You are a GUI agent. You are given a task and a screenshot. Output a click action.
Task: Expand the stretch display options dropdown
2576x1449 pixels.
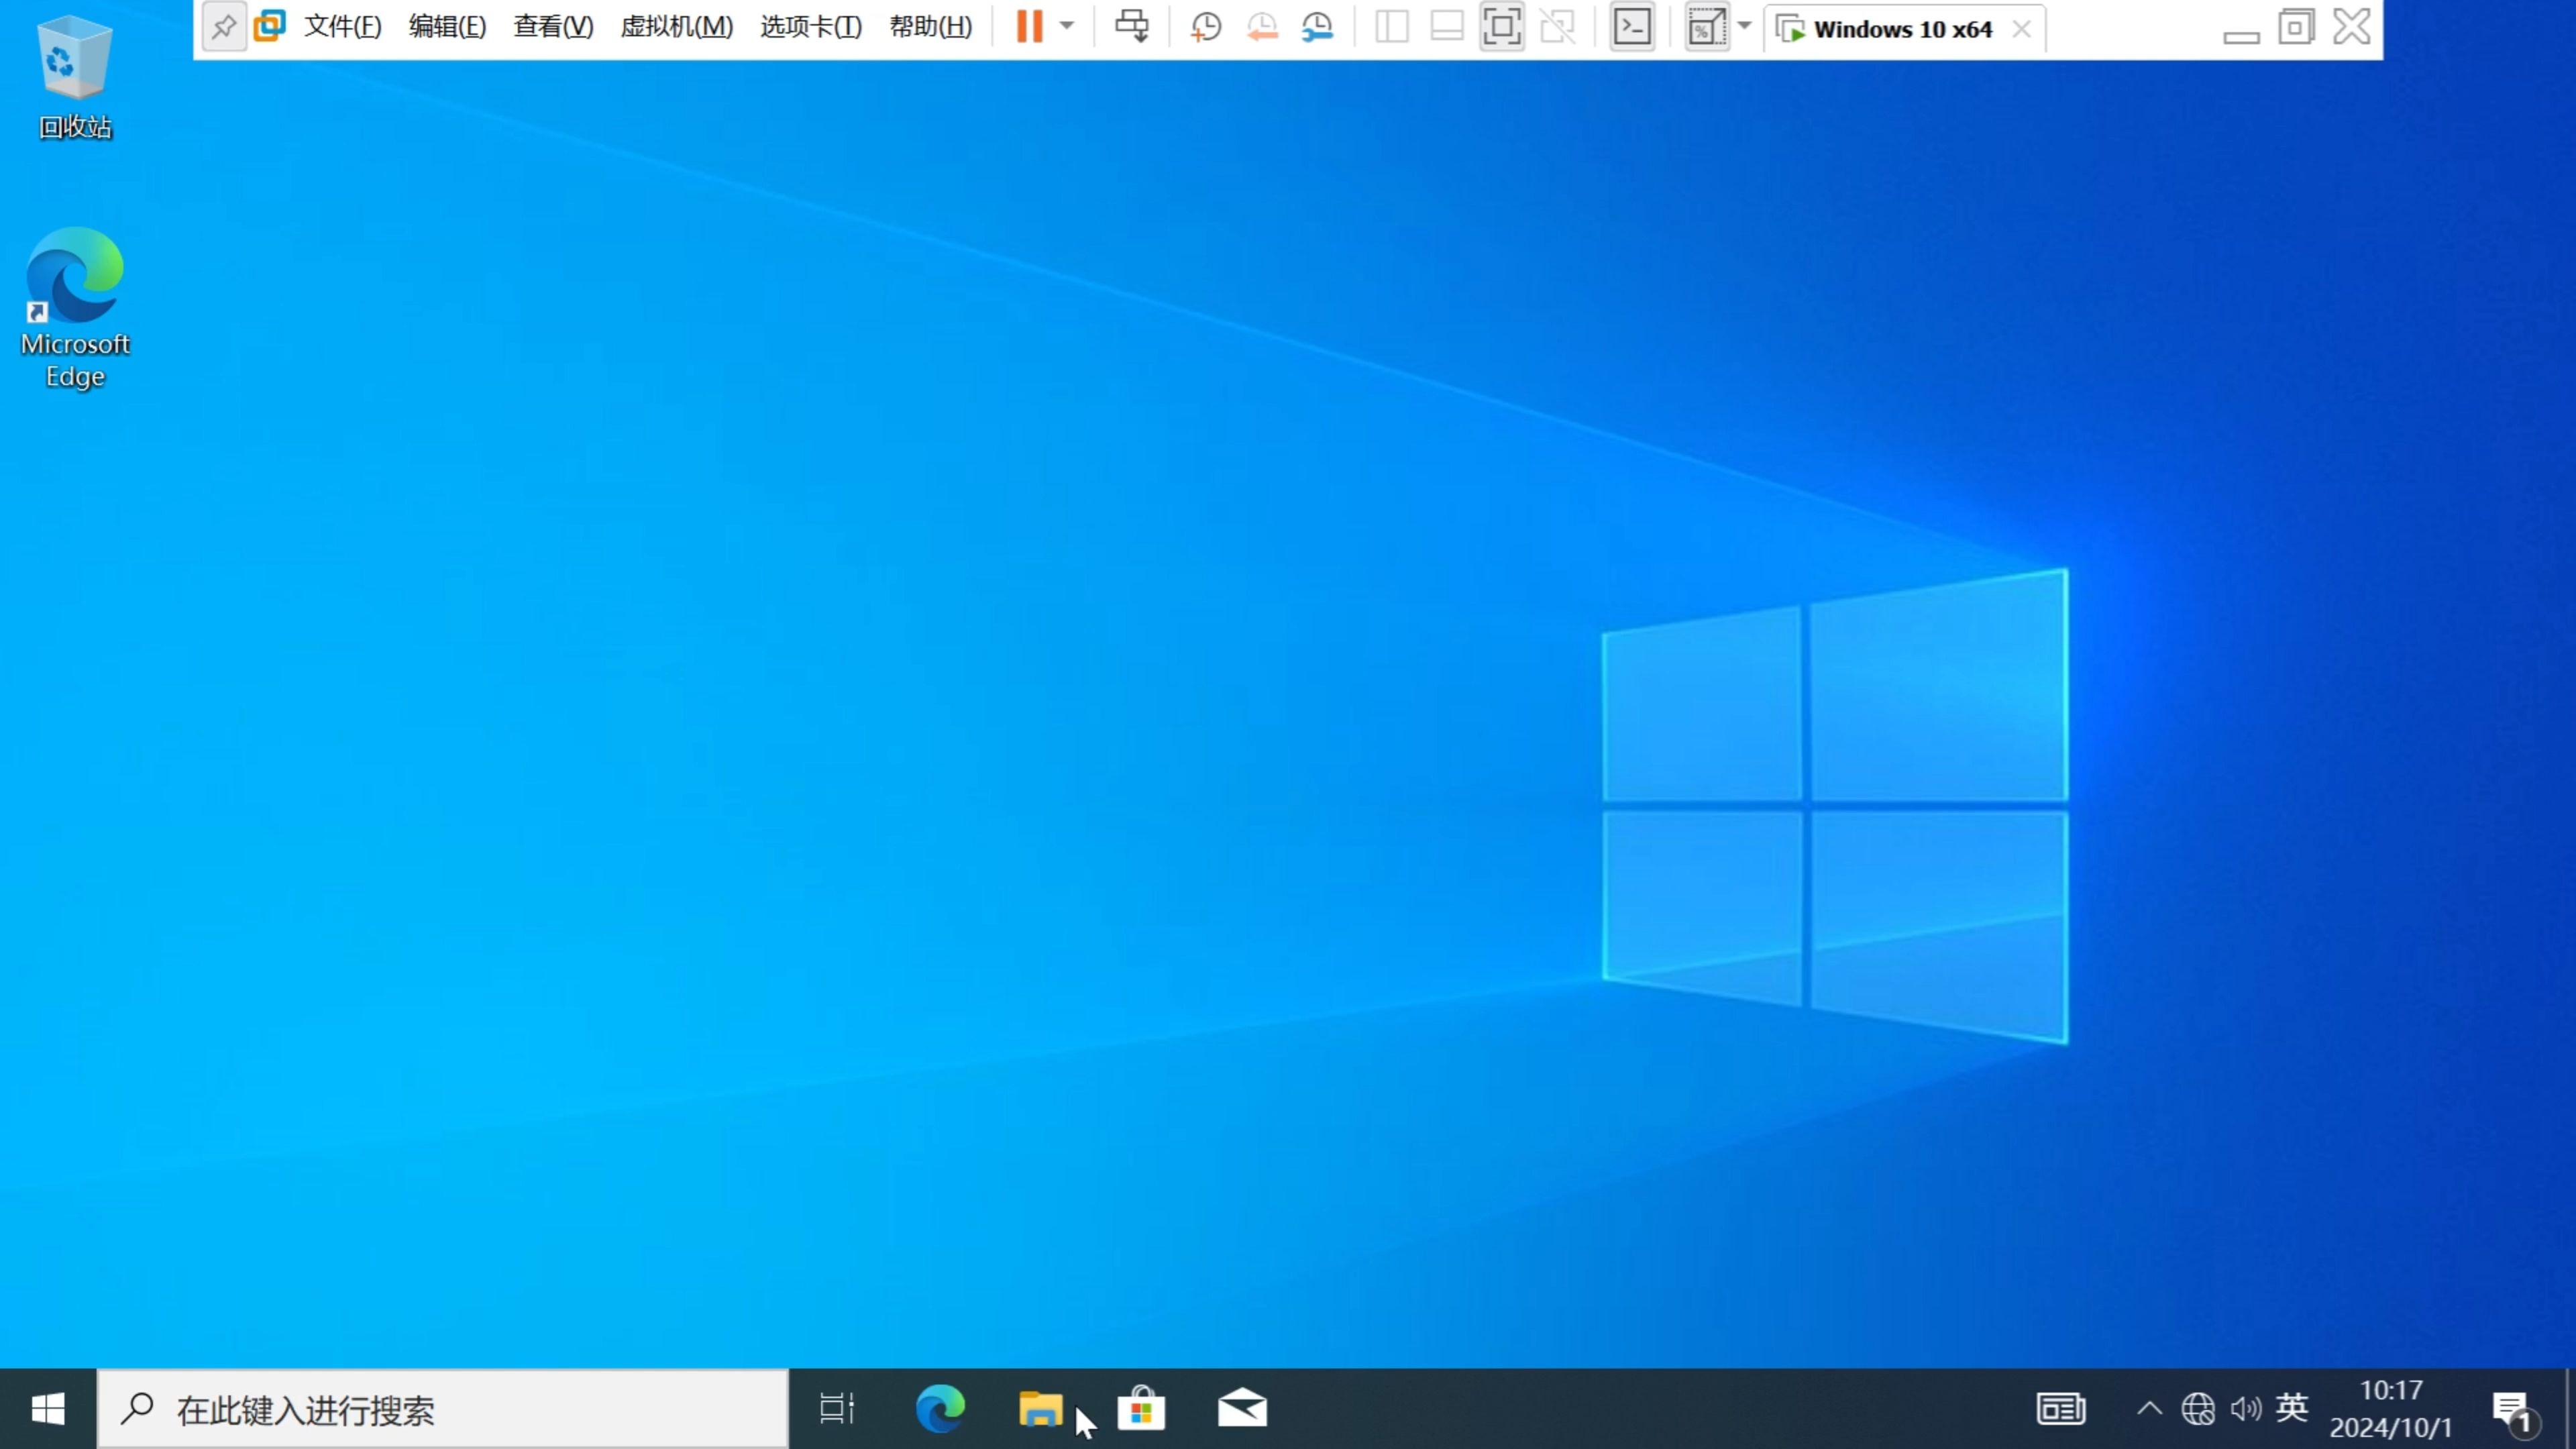(1745, 27)
